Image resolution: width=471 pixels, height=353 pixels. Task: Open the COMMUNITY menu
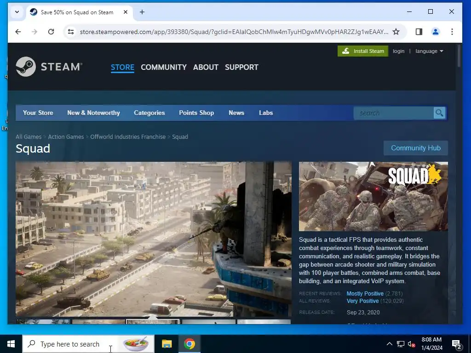164,67
